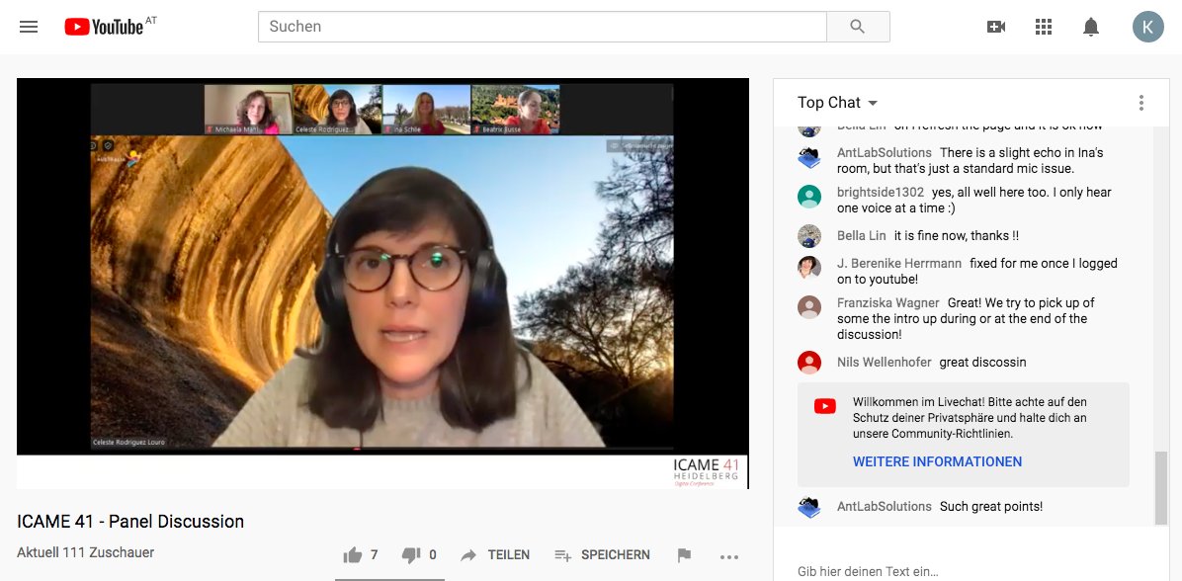The width and height of the screenshot is (1182, 581).
Task: Click 'Aktuell 111 Zuschauer' viewer count
Action: click(x=85, y=552)
